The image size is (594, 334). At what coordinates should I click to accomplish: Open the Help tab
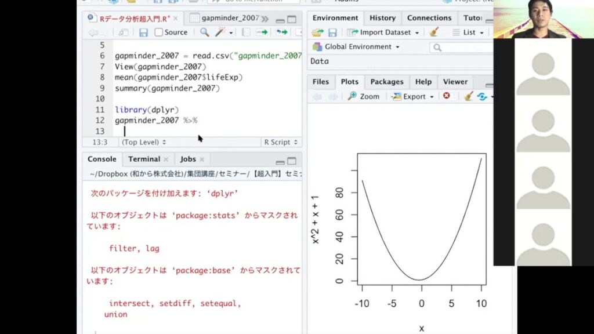point(423,81)
